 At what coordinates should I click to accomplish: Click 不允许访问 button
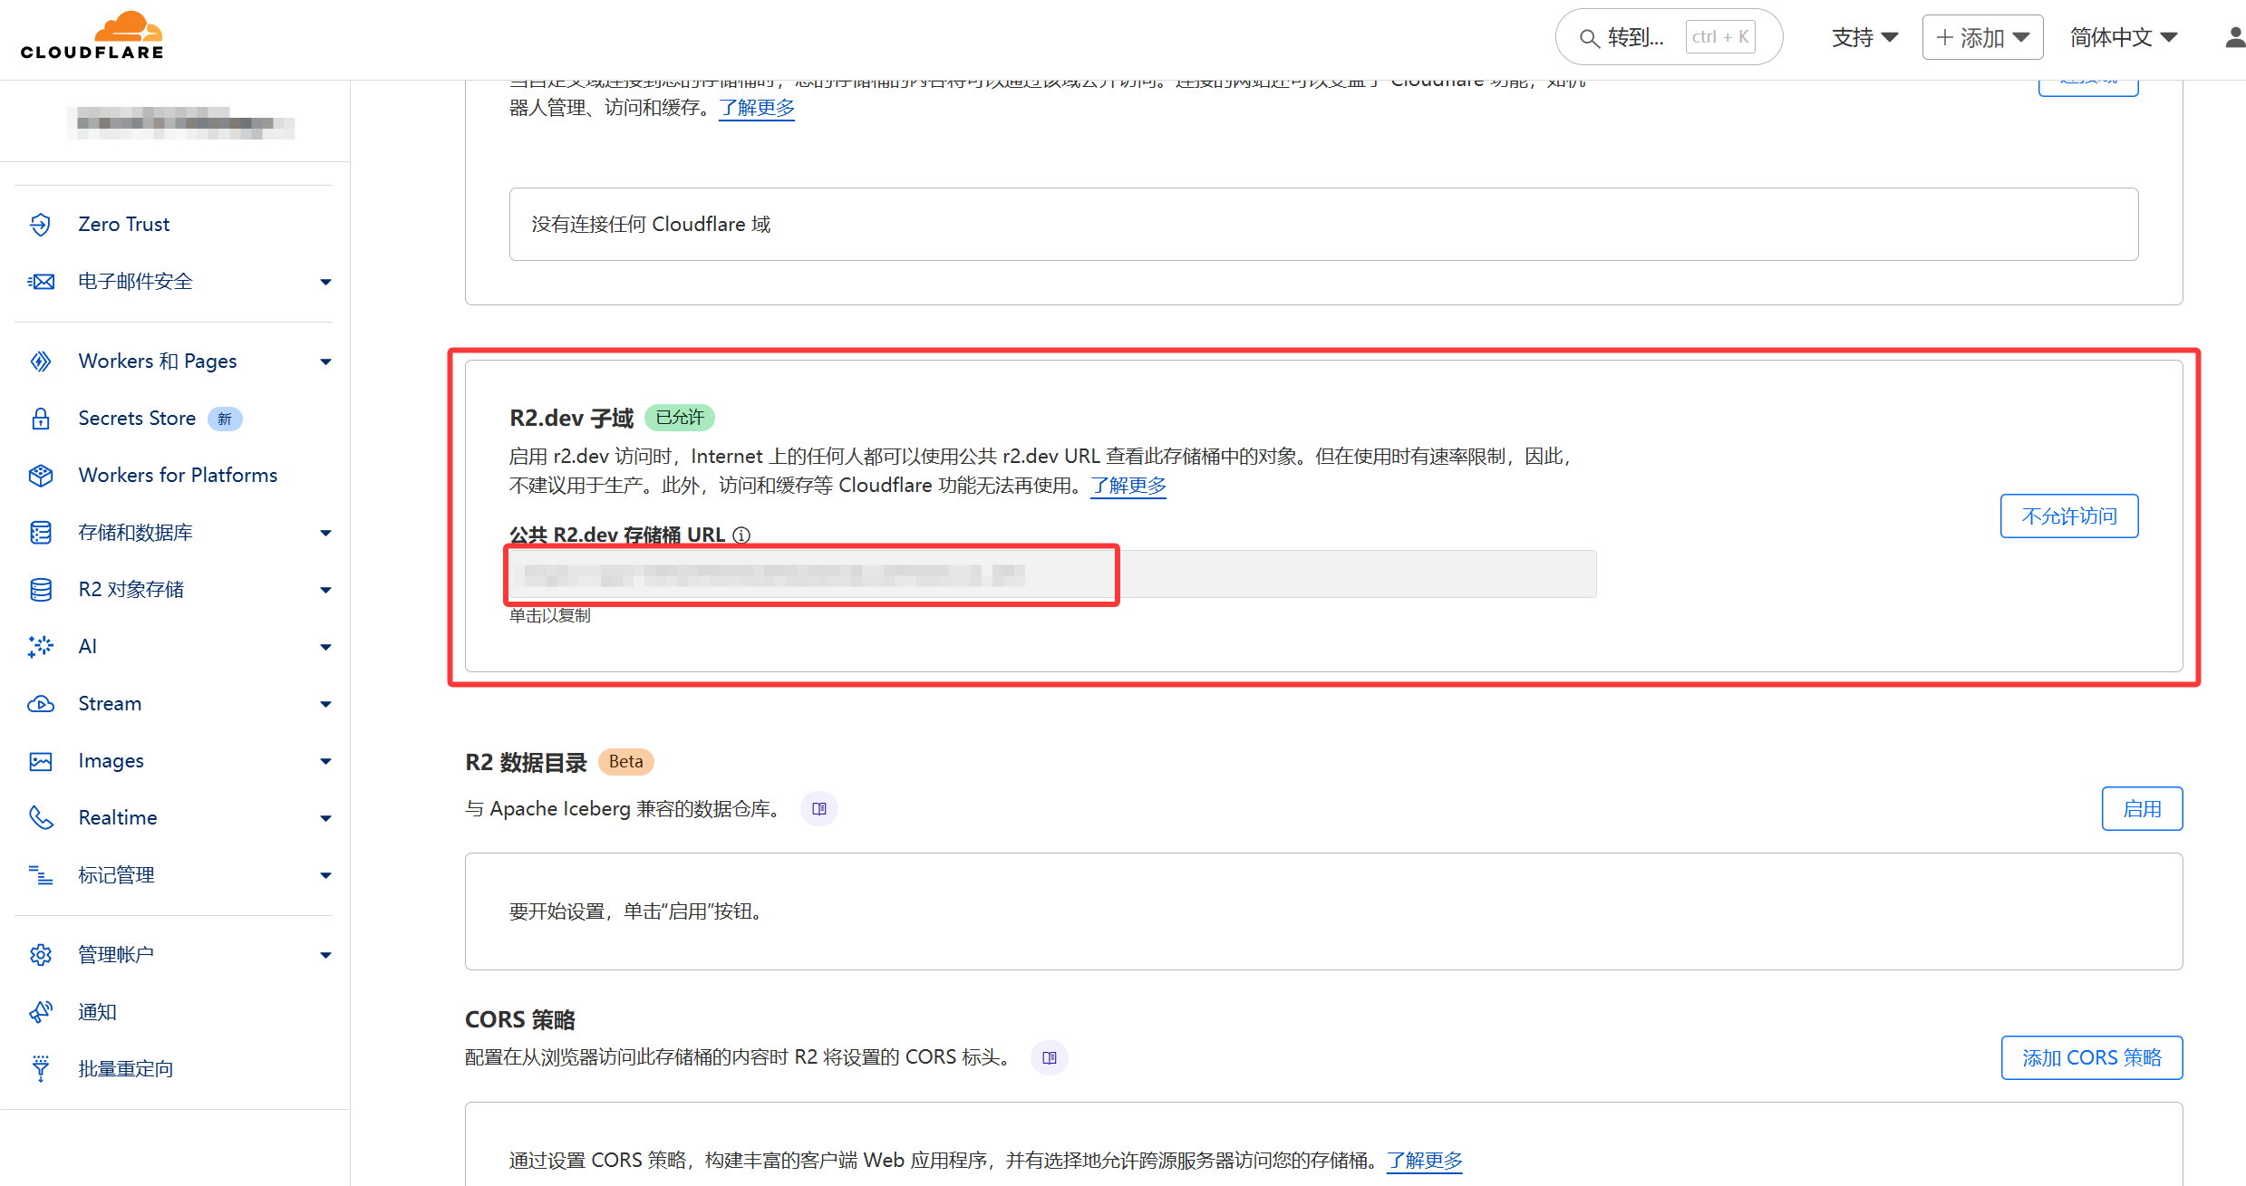pyautogui.click(x=2069, y=516)
